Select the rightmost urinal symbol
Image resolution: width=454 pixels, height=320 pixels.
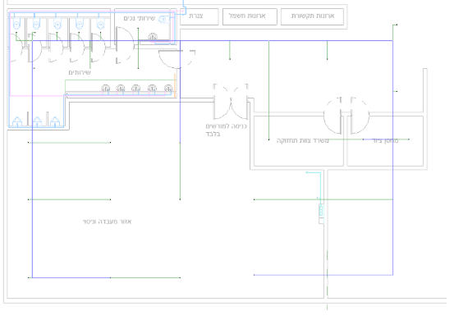coord(55,121)
